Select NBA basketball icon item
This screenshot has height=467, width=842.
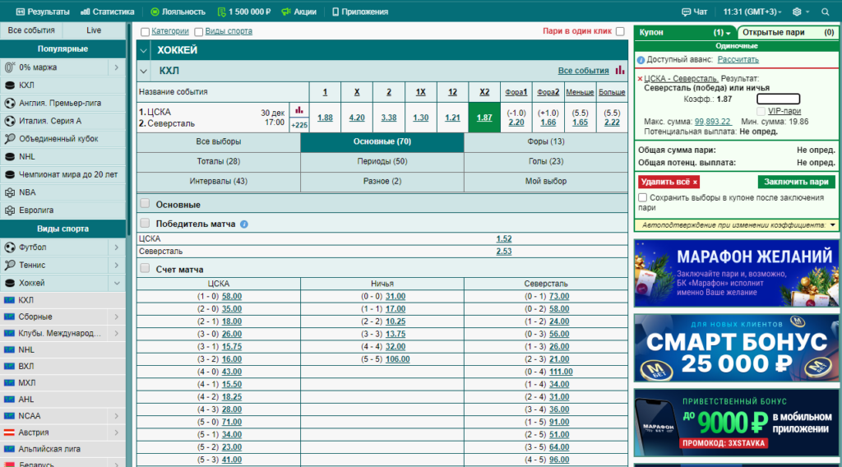click(x=10, y=192)
